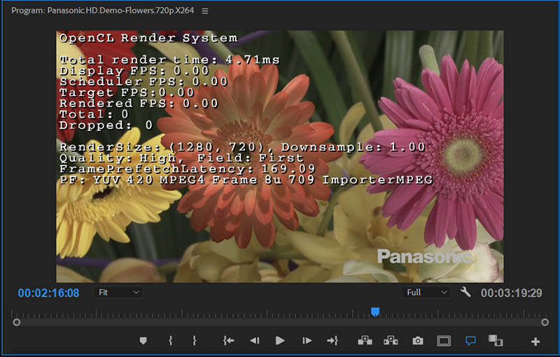Click the Lift button

click(365, 341)
